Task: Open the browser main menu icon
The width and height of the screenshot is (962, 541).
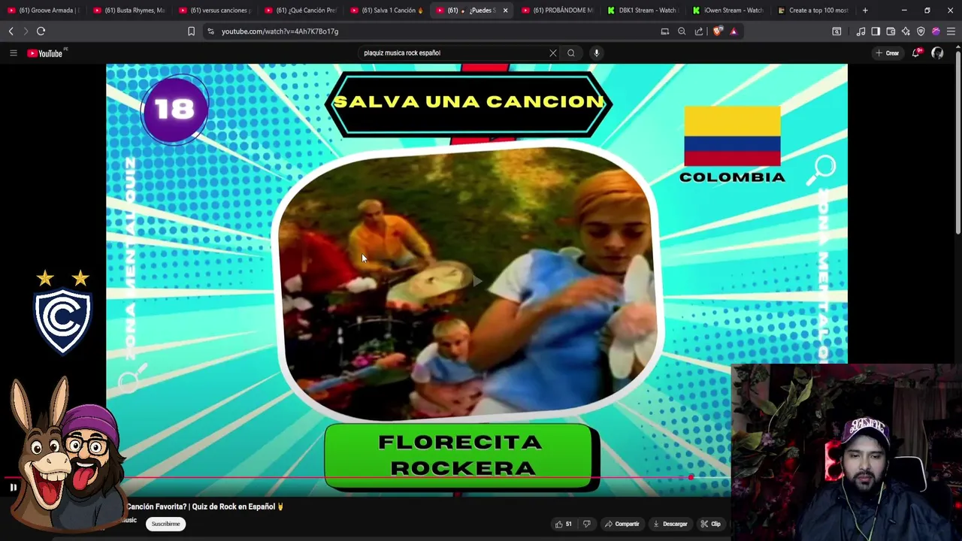Action: point(951,32)
